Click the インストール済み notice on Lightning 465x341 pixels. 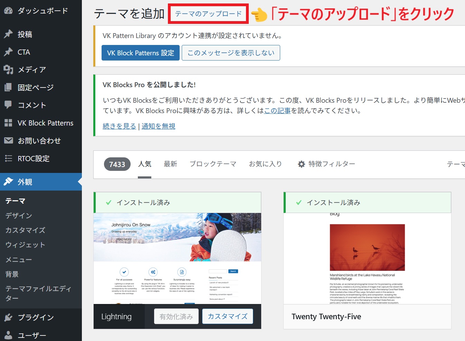(177, 203)
